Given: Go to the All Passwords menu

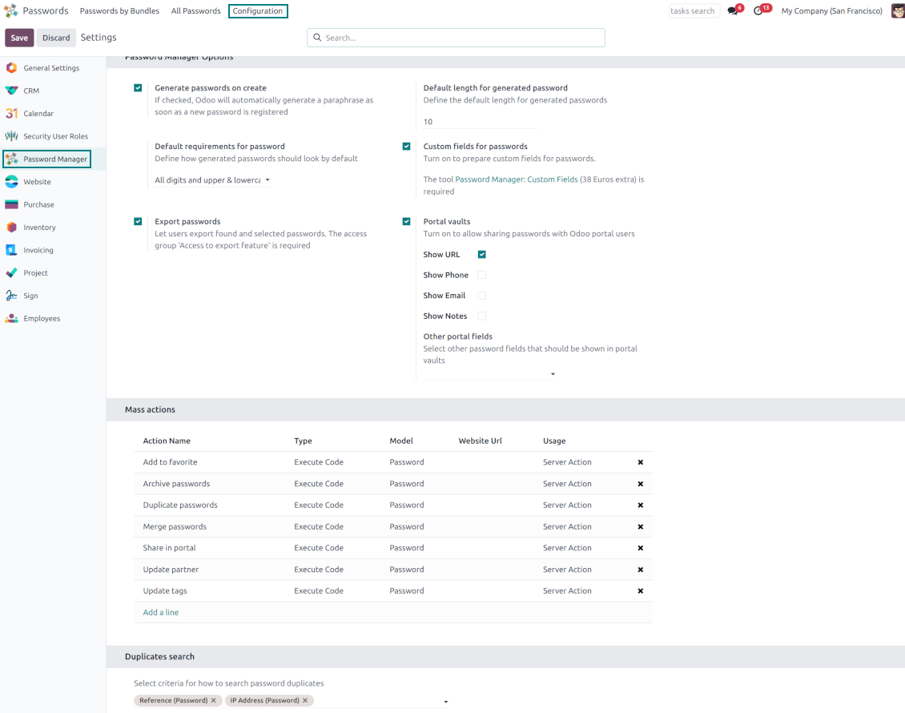Looking at the screenshot, I should click(195, 11).
